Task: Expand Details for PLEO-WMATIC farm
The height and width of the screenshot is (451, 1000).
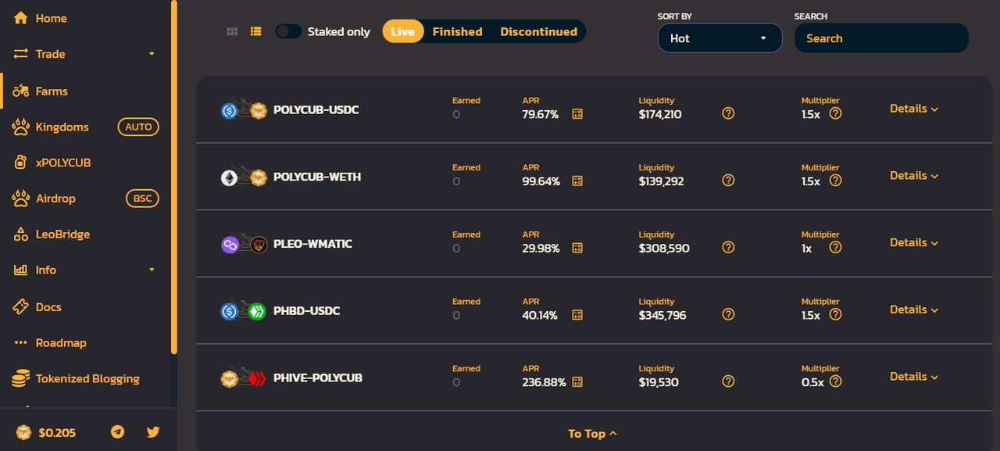Action: (914, 242)
